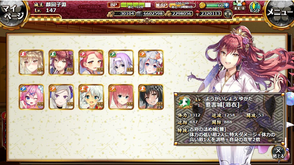Click the BP label icon
The height and width of the screenshot is (165, 294).
tap(113, 5)
